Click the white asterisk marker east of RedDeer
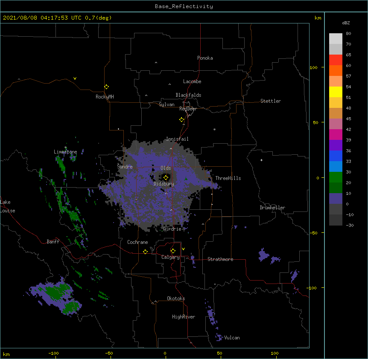 point(214,129)
